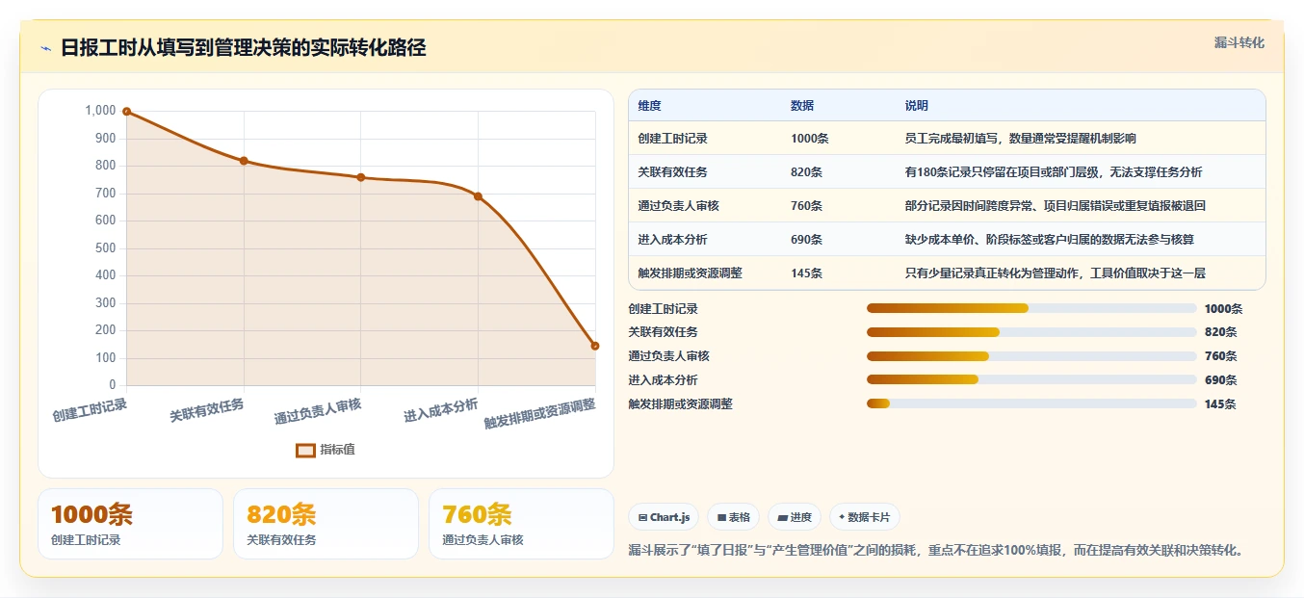Screen dimensions: 1304x598
Task: Select table cell 创建工时记录
Action: click(x=672, y=139)
